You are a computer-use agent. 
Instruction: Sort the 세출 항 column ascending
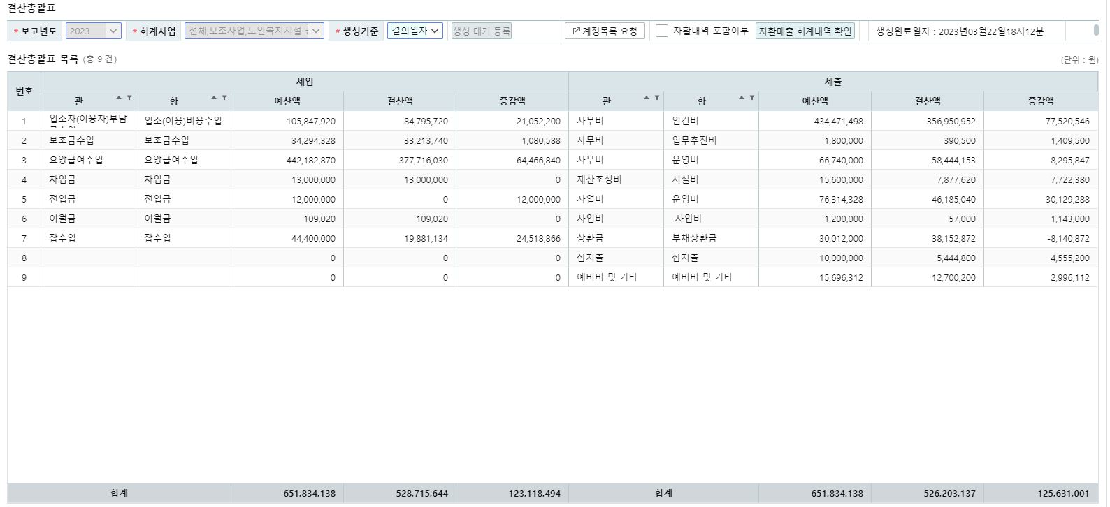742,98
